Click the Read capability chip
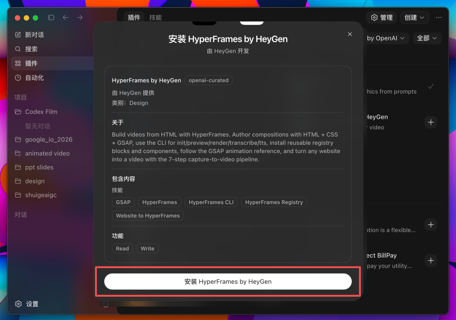 click(x=122, y=249)
